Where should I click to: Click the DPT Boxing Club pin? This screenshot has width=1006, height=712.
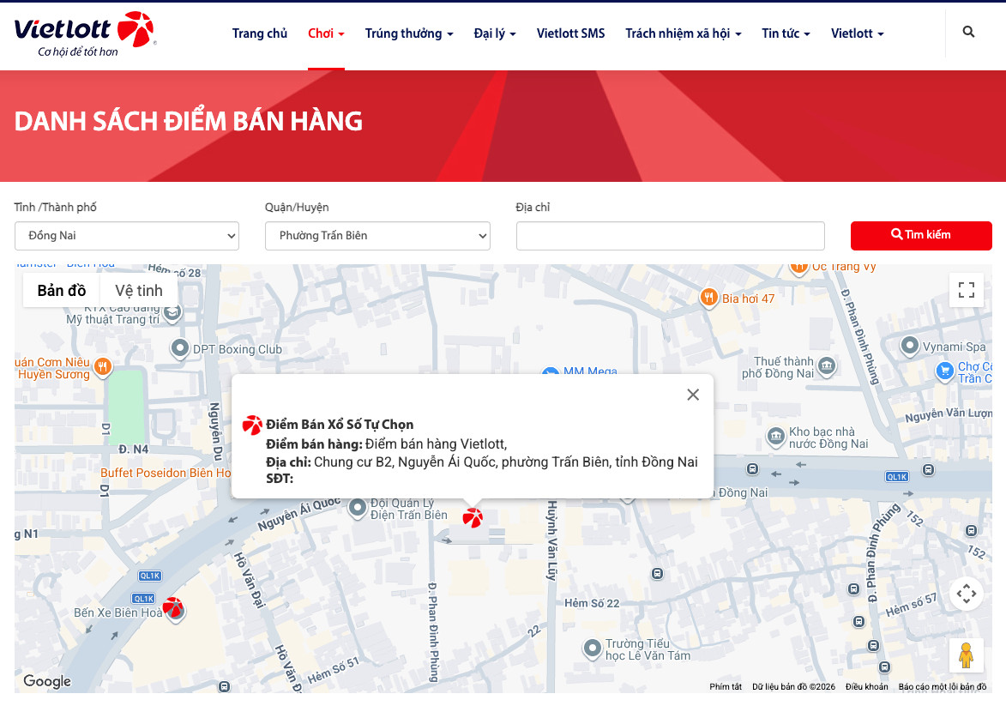click(x=179, y=348)
